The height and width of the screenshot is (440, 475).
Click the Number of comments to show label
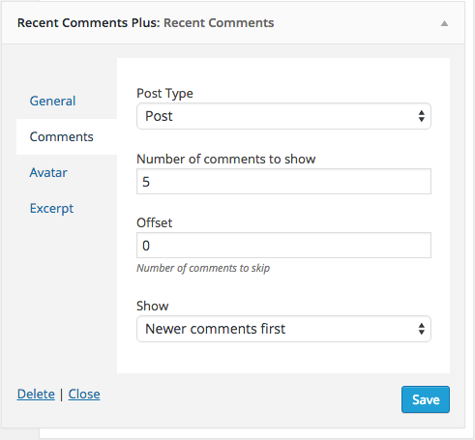[226, 159]
